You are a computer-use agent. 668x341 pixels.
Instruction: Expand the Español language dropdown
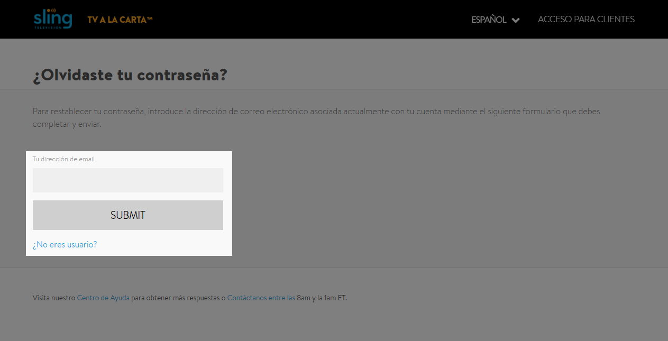pyautogui.click(x=496, y=20)
